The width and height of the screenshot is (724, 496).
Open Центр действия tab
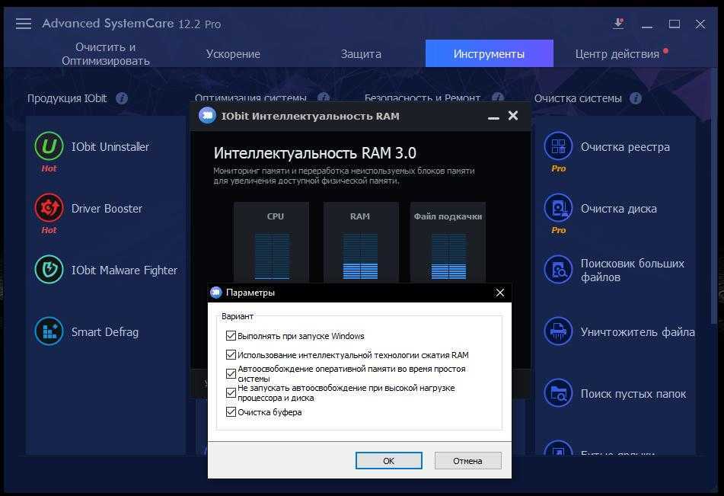pos(617,53)
